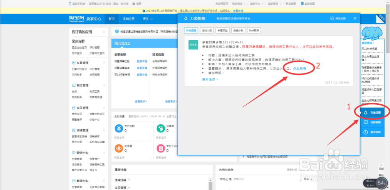
Task: Click the Taobao 淘宝网 logo
Action: click(76, 19)
